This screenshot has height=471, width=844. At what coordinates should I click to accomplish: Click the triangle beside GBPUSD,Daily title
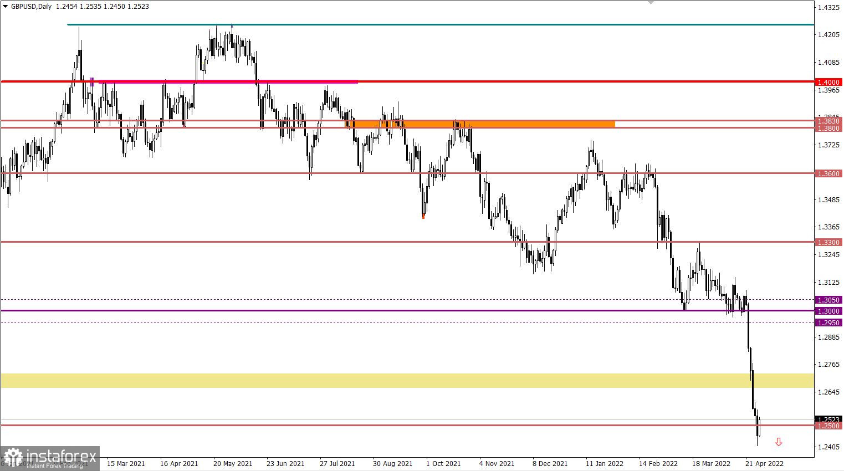click(6, 7)
